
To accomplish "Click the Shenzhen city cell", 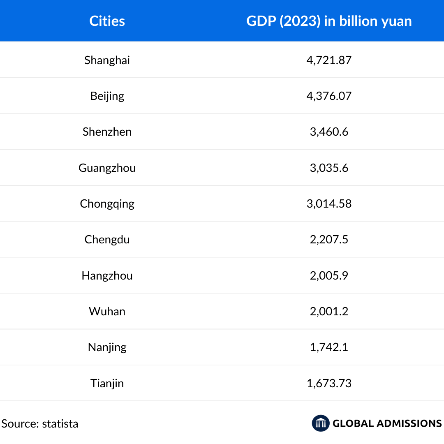I will coord(107,132).
